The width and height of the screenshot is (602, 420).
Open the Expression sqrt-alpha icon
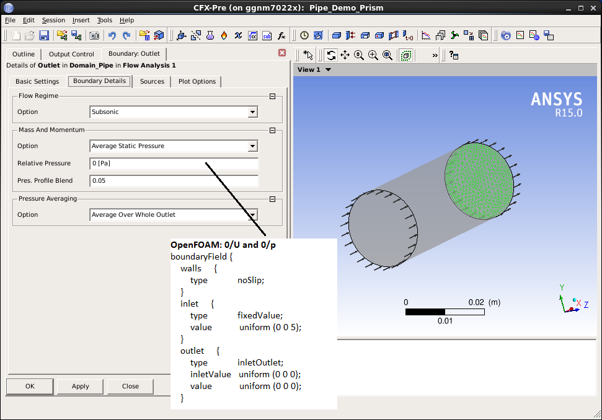pos(252,36)
